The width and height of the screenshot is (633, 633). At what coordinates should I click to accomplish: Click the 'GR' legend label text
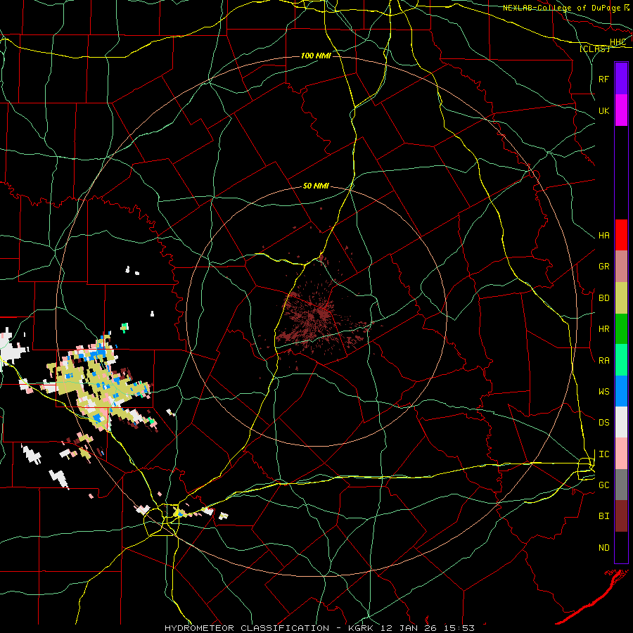pos(603,266)
